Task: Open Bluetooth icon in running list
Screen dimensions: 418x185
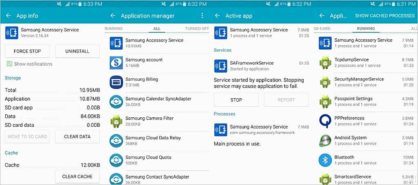Action: [x=325, y=160]
